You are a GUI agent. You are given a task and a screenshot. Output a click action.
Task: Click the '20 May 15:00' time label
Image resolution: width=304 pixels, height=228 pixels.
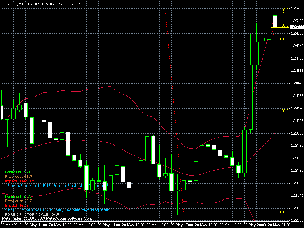click(x=133, y=225)
